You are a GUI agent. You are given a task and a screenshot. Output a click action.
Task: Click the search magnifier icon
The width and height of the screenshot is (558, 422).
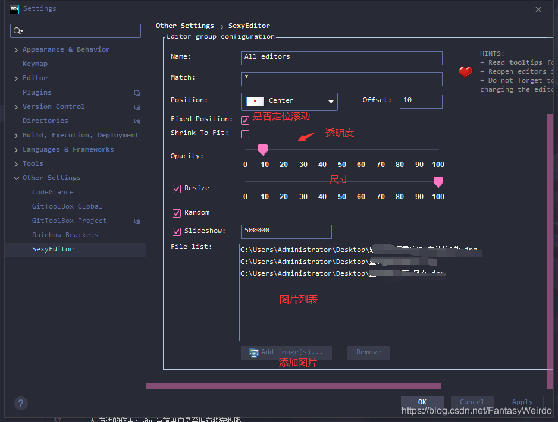(18, 32)
